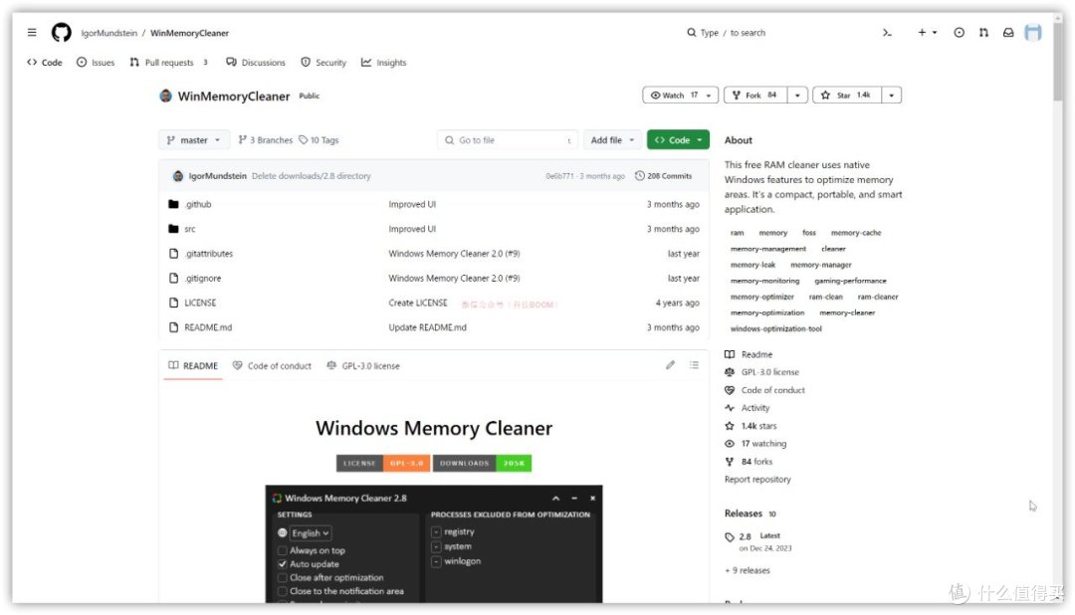Edit the README with the pencil icon
The width and height of the screenshot is (1075, 615).
671,365
